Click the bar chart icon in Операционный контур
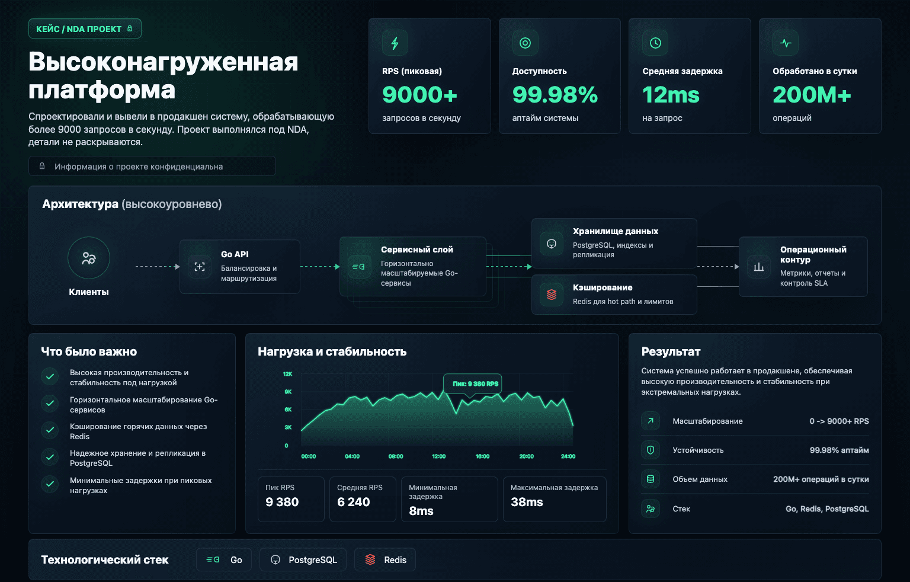Viewport: 910px width, 582px height. pyautogui.click(x=759, y=267)
